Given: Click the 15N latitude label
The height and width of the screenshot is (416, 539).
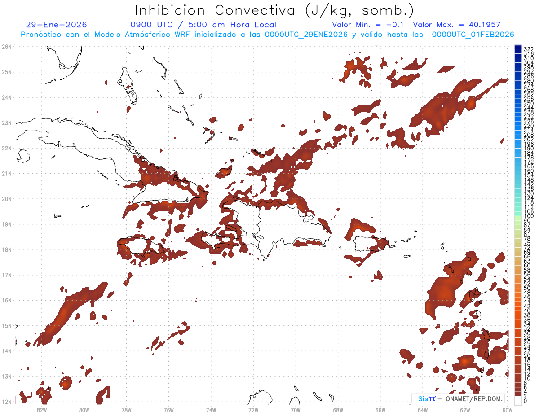Looking at the screenshot, I should click(x=7, y=325).
